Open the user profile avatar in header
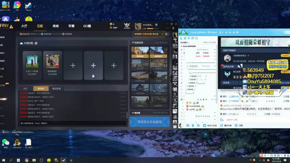Image resolution: width=290 pixels, height=163 pixels. pyautogui.click(x=138, y=26)
